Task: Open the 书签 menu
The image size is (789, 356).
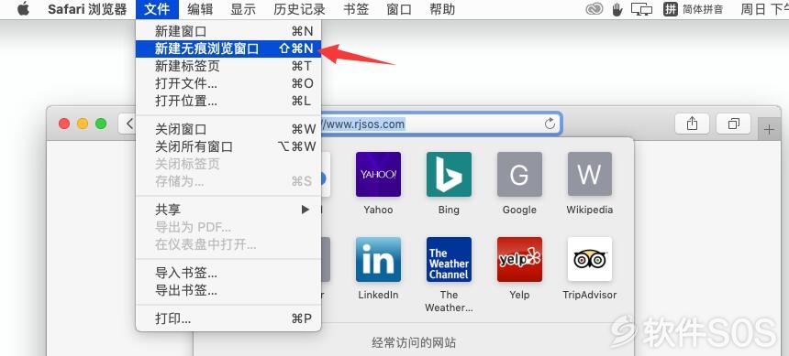Action: (x=356, y=9)
